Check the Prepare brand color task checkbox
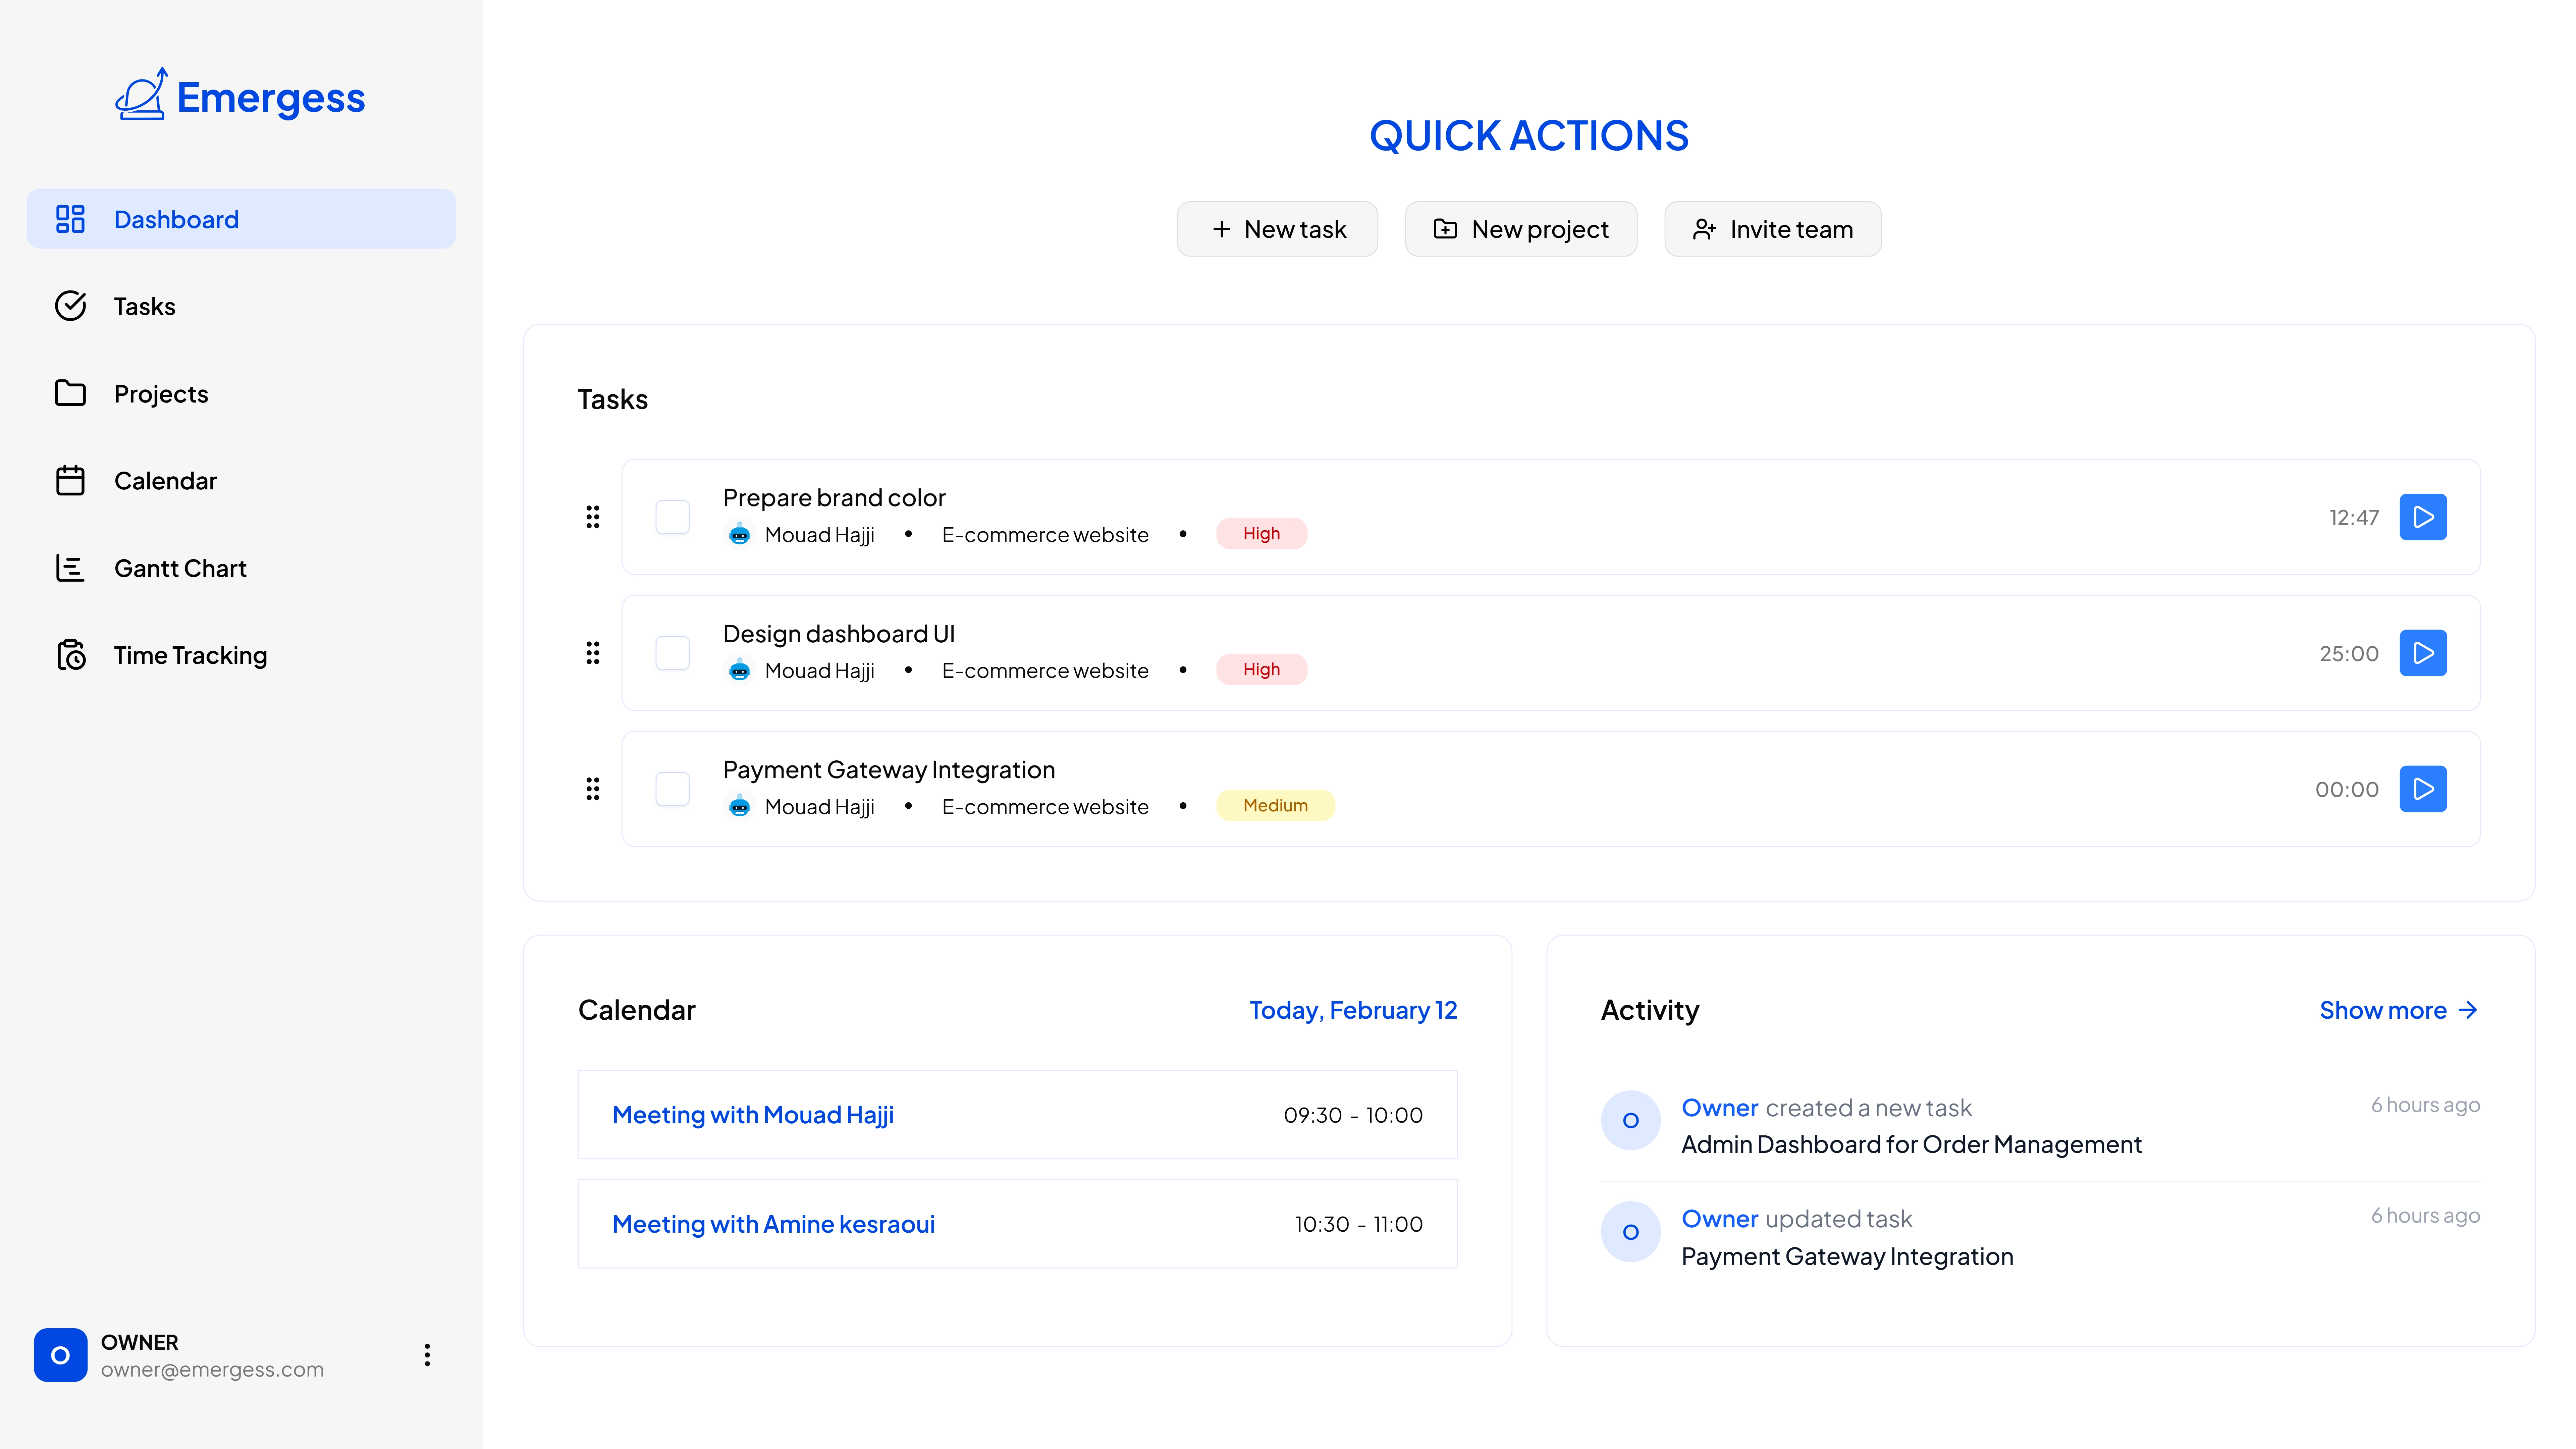This screenshot has height=1449, width=2576. (672, 517)
